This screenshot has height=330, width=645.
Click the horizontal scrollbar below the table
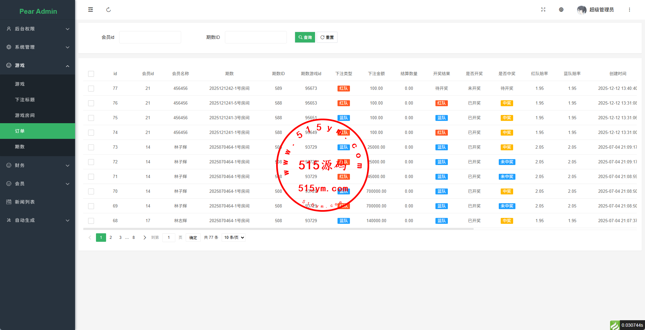[278, 229]
